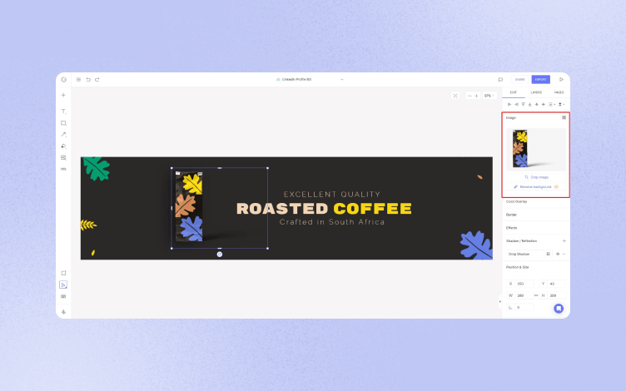Open the last alignment toolbar dropdown
The height and width of the screenshot is (391, 626).
[561, 105]
